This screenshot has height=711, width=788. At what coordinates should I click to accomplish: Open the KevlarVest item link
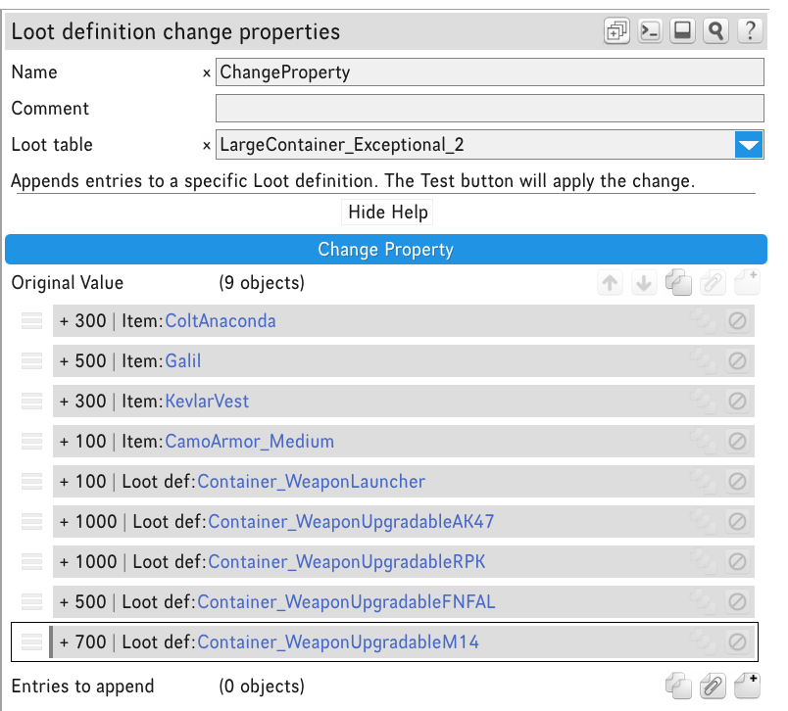[207, 402]
